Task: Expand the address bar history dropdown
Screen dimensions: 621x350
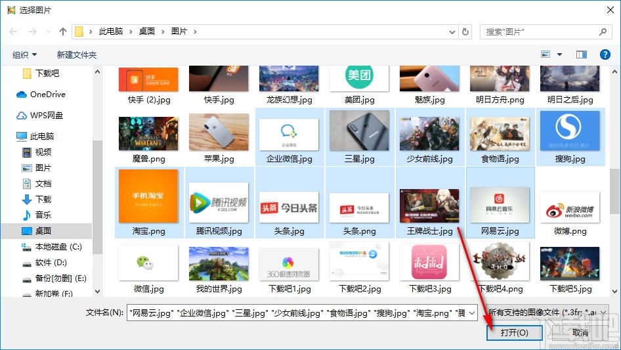Action: 452,32
